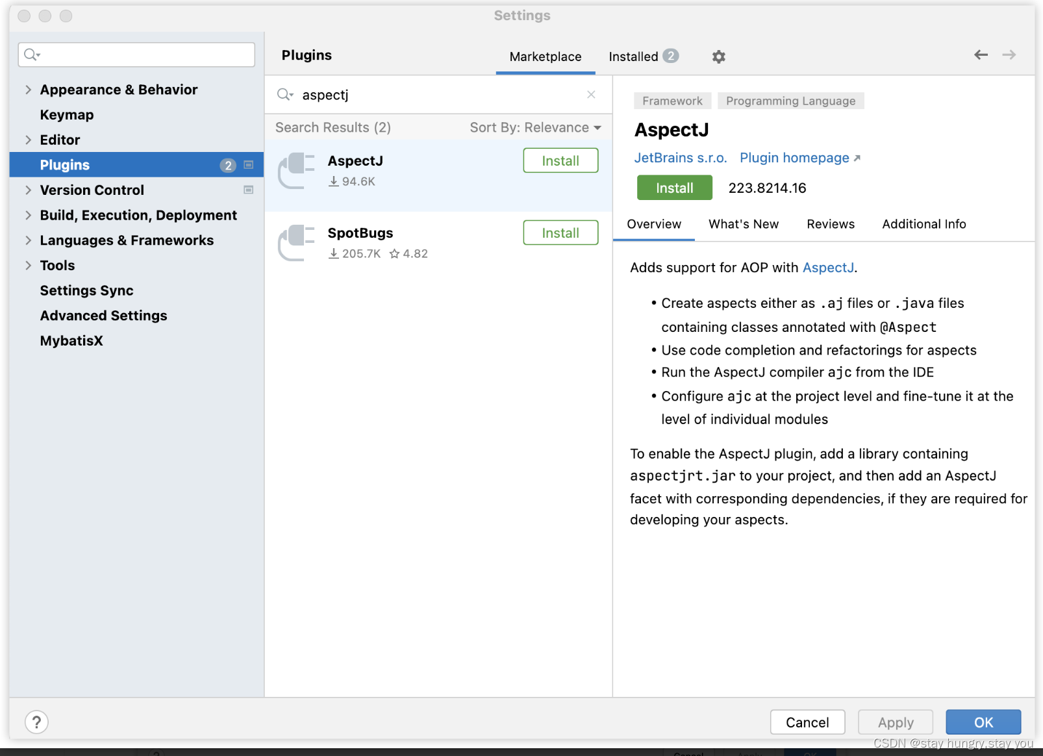Open the plugins gear settings menu
This screenshot has height=756, width=1043.
pyautogui.click(x=718, y=57)
